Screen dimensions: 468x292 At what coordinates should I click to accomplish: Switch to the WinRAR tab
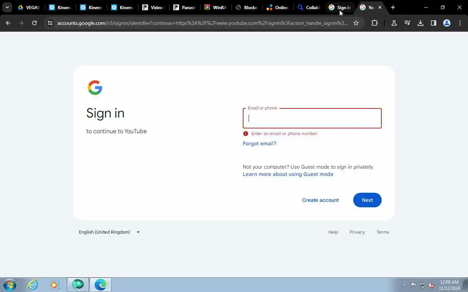point(216,7)
